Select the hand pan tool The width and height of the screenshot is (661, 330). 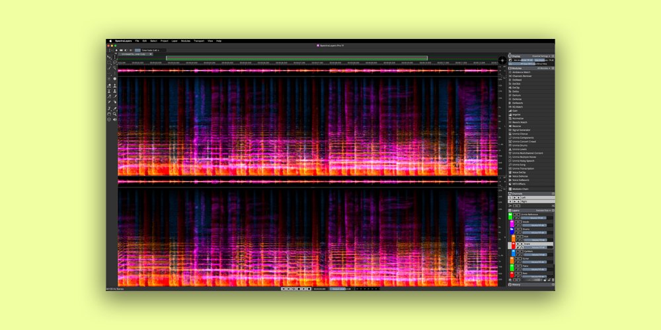[x=109, y=114]
